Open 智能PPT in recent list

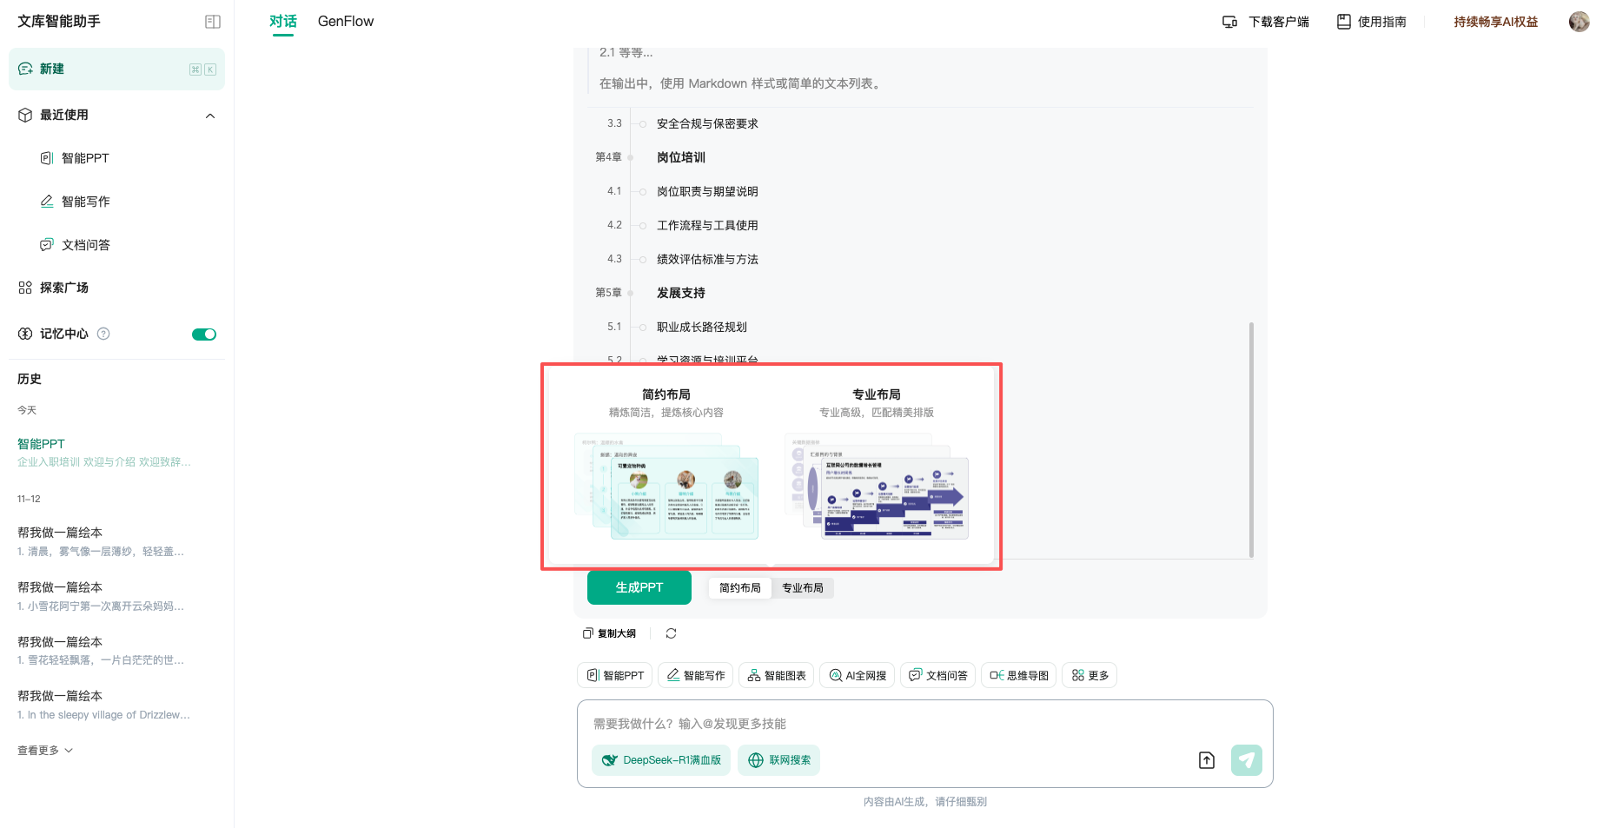85,158
